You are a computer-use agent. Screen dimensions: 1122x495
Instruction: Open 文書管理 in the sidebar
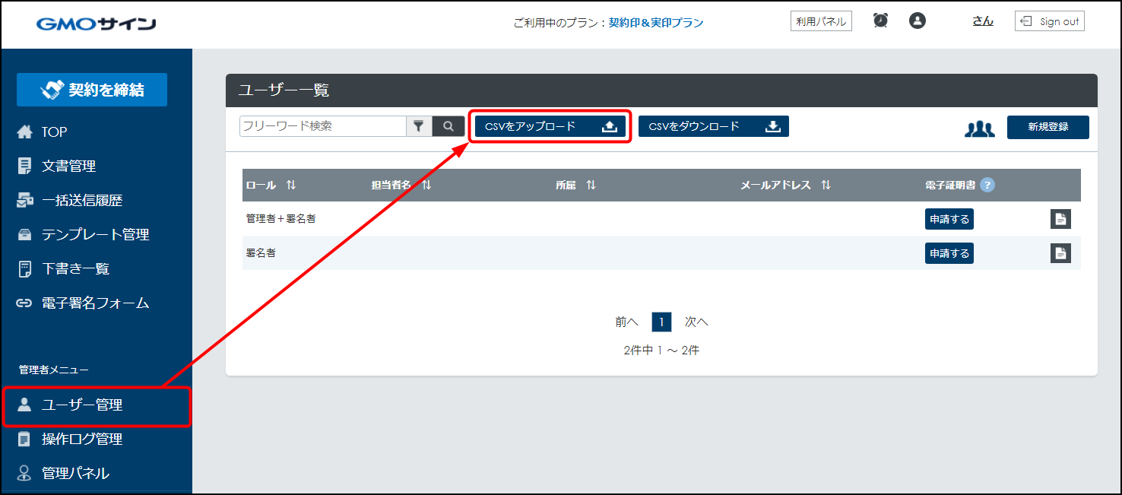click(68, 166)
